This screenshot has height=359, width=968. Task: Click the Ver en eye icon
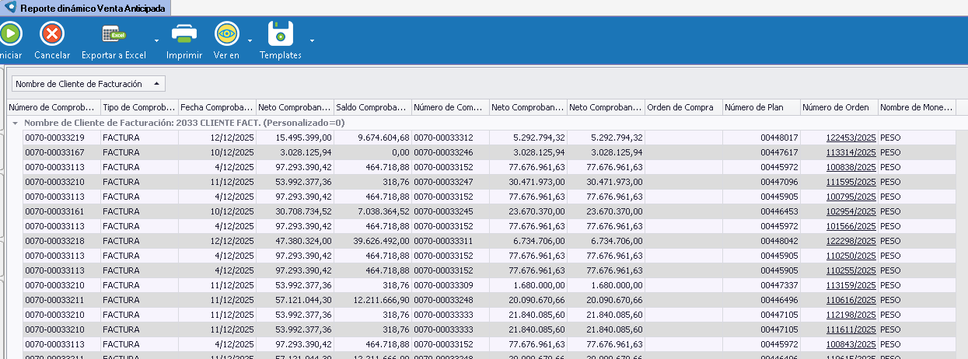pyautogui.click(x=226, y=34)
